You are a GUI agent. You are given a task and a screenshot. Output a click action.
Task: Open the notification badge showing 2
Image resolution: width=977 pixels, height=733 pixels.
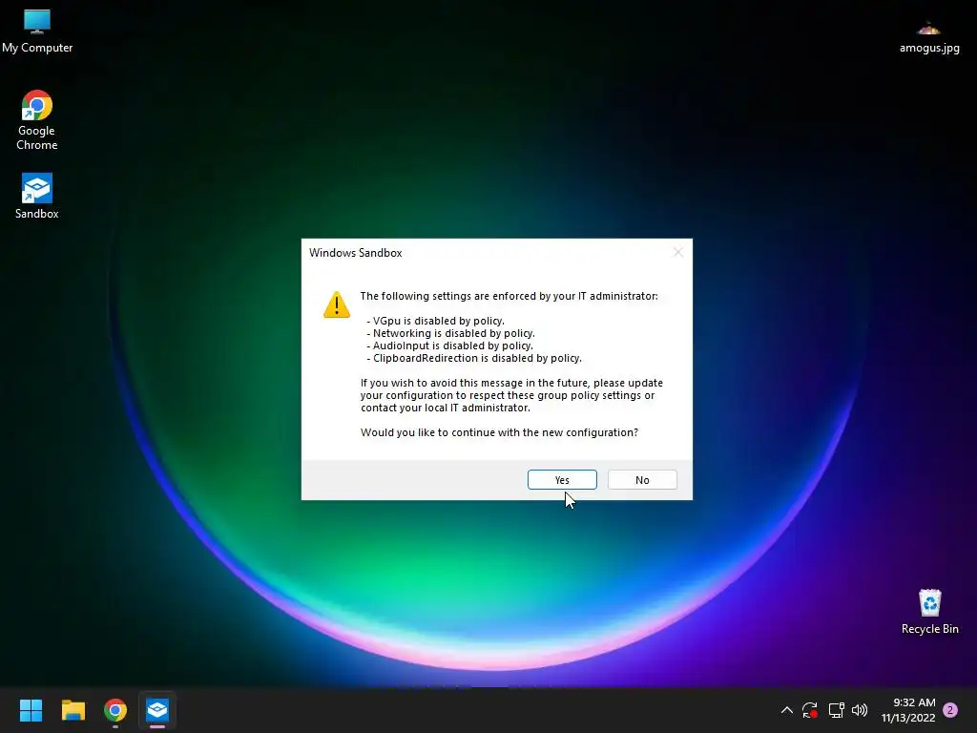pos(950,710)
